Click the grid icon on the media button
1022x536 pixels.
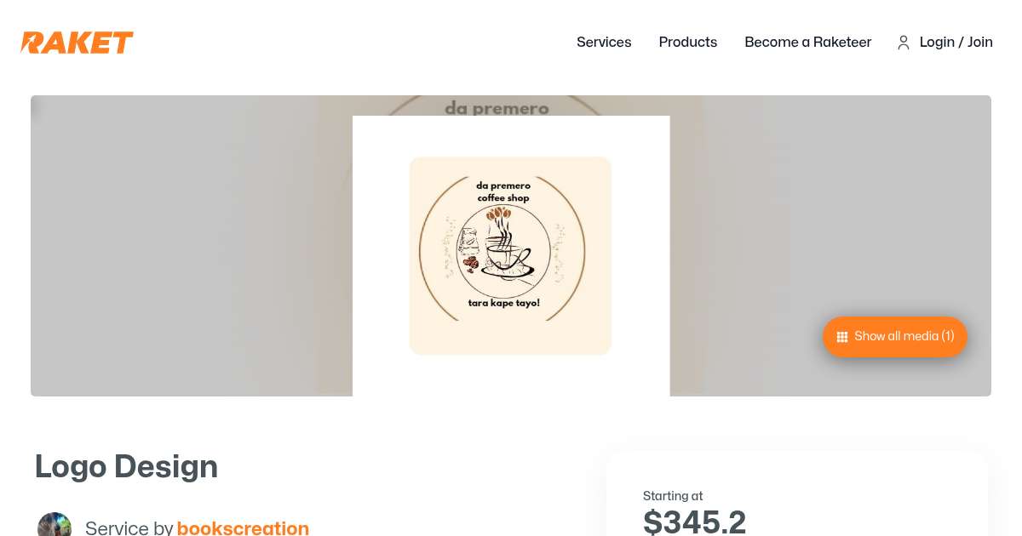(x=842, y=337)
